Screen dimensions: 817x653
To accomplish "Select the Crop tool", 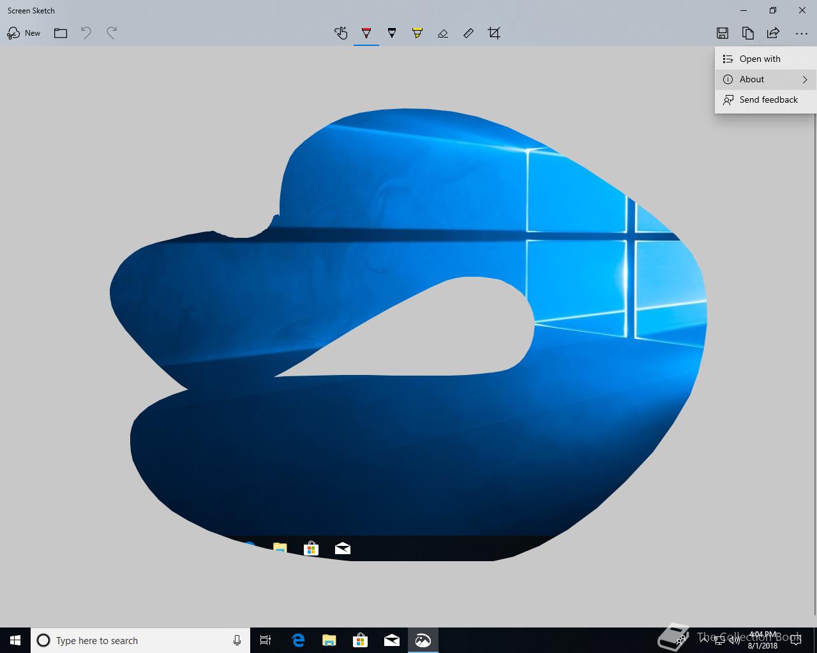I will (x=494, y=33).
